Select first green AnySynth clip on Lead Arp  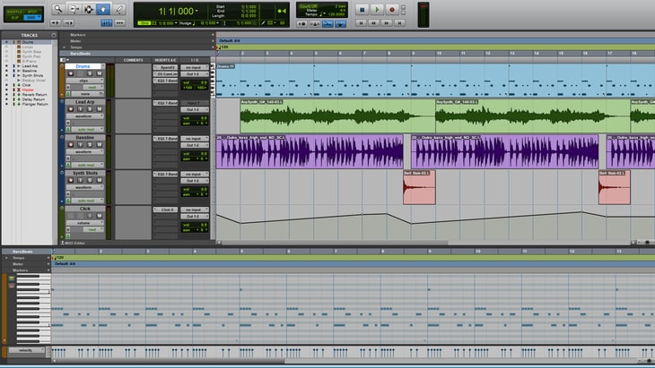337,116
